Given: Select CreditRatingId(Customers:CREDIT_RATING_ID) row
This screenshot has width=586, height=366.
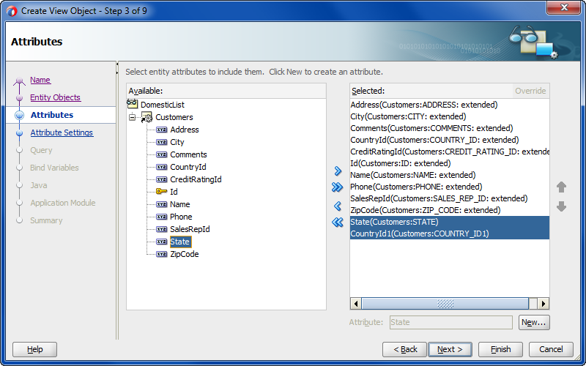Looking at the screenshot, I should tap(450, 152).
